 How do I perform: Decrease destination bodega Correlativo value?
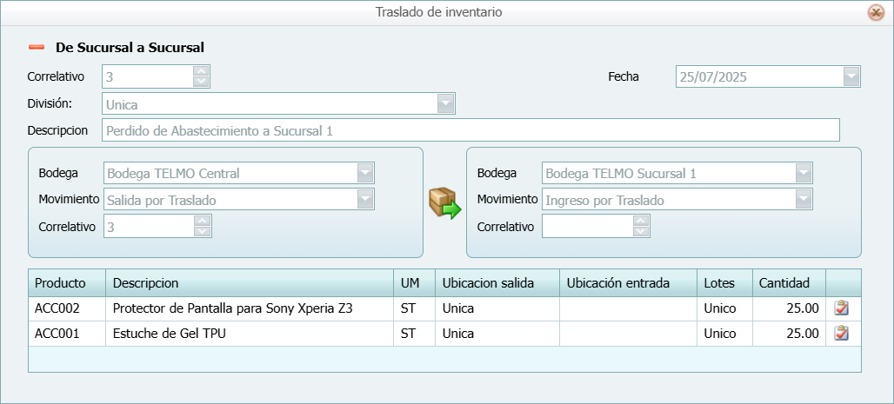tap(641, 231)
